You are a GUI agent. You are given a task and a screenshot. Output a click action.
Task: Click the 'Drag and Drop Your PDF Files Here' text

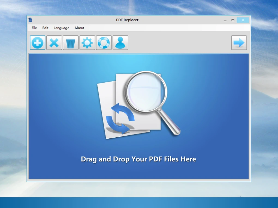click(138, 159)
